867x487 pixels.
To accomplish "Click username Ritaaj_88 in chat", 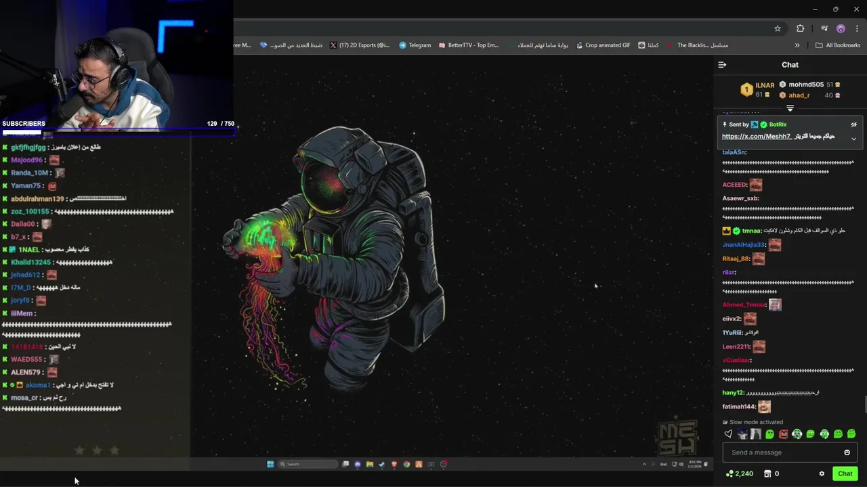I will tap(736, 258).
